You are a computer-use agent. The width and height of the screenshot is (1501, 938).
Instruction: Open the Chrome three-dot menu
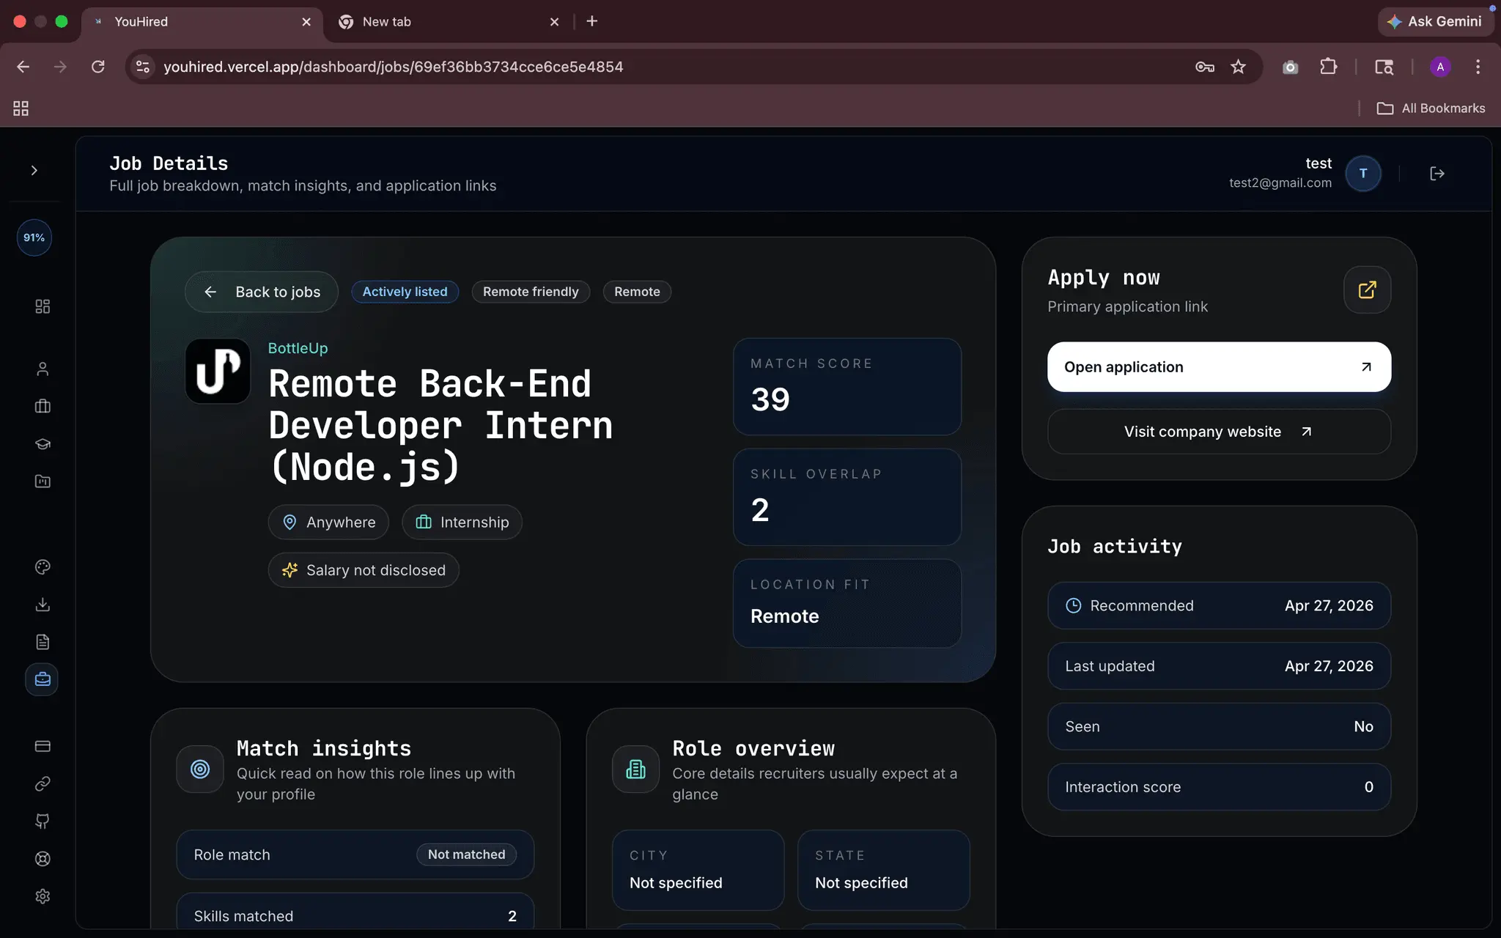[x=1478, y=67]
